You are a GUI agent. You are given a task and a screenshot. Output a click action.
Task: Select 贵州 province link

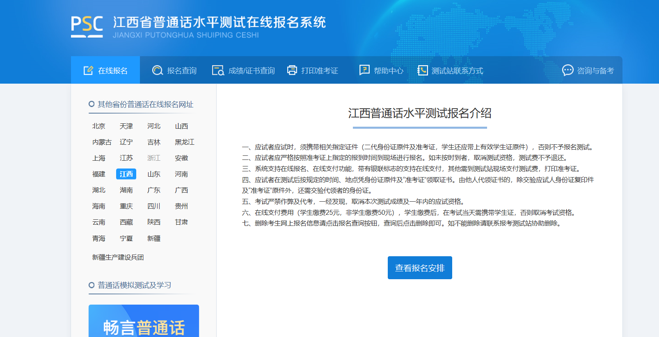point(181,206)
